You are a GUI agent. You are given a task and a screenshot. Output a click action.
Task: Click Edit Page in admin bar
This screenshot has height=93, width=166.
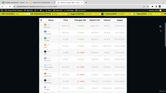[69, 10]
